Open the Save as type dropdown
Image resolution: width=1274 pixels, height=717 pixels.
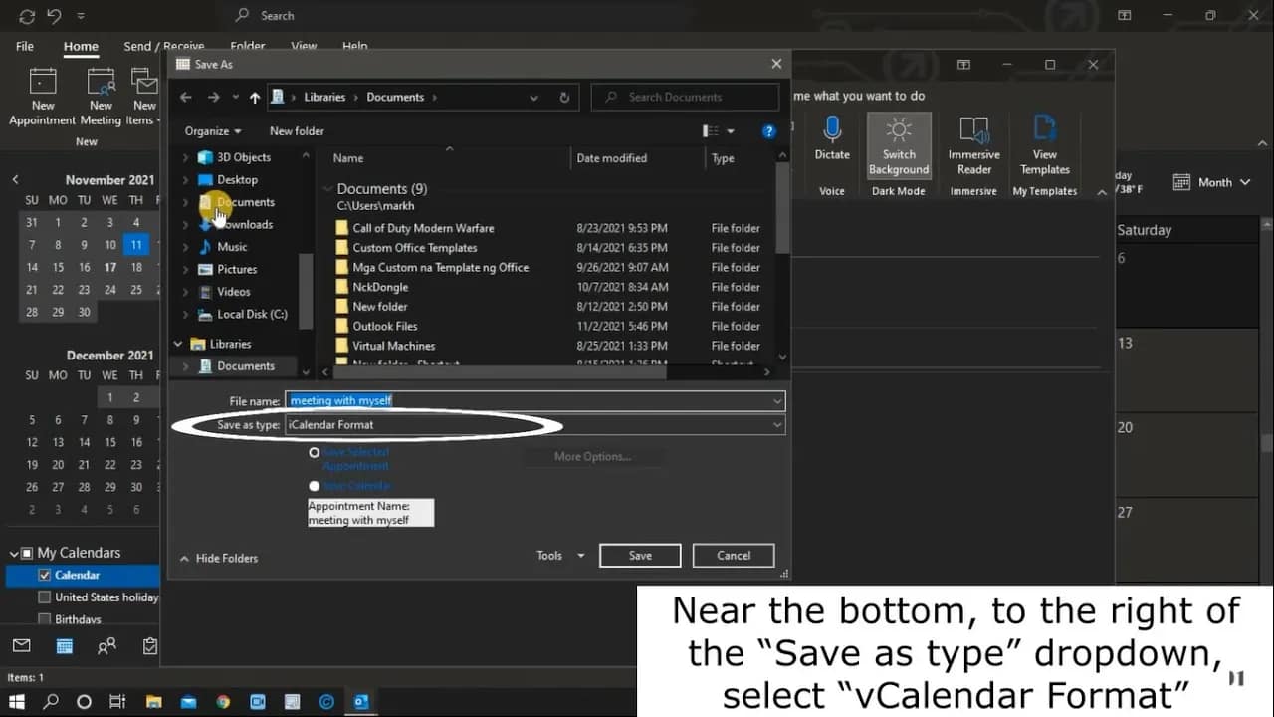(777, 424)
